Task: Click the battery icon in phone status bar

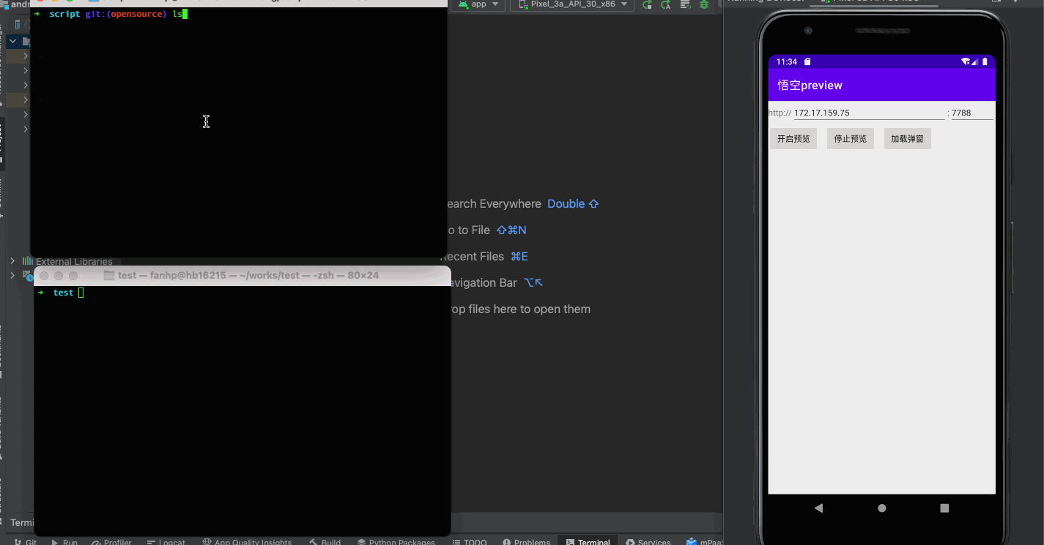Action: [985, 61]
